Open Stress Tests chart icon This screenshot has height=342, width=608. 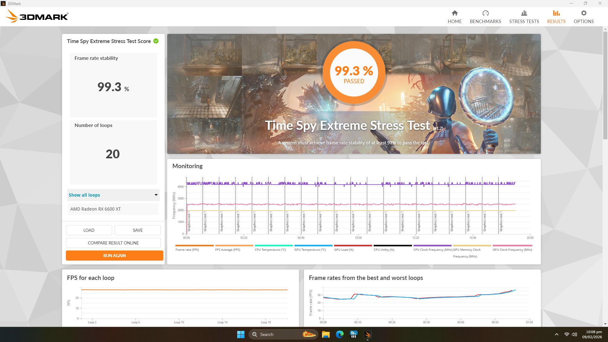click(524, 13)
